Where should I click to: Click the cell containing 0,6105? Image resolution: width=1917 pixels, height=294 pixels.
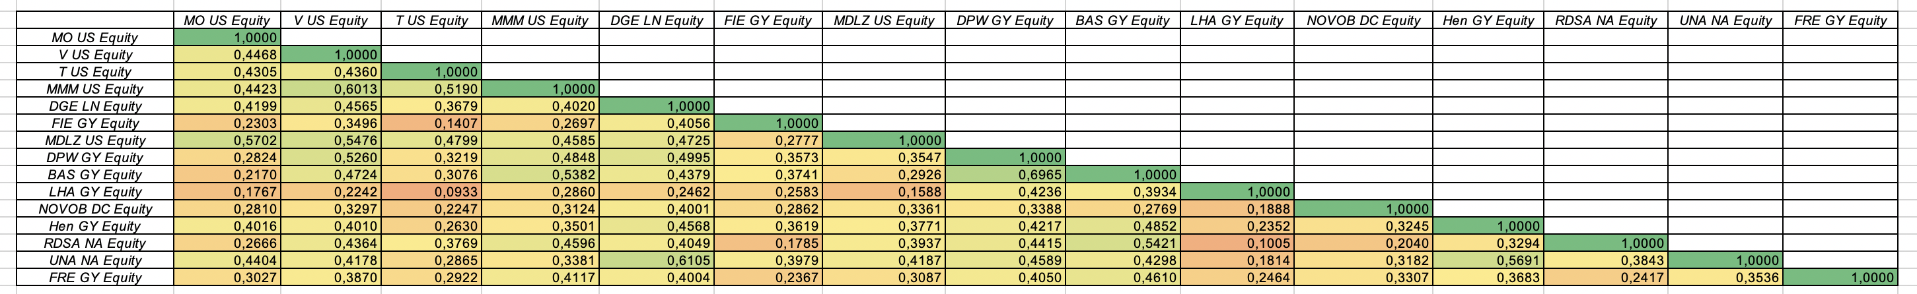point(657,260)
